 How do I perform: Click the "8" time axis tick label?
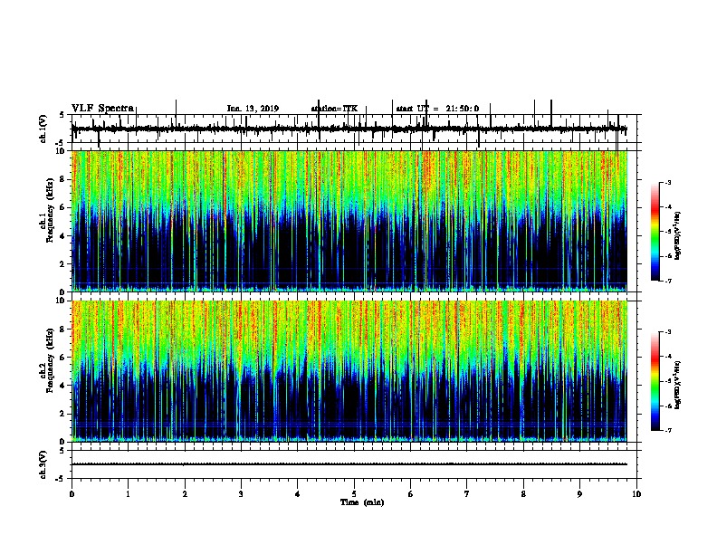(523, 494)
